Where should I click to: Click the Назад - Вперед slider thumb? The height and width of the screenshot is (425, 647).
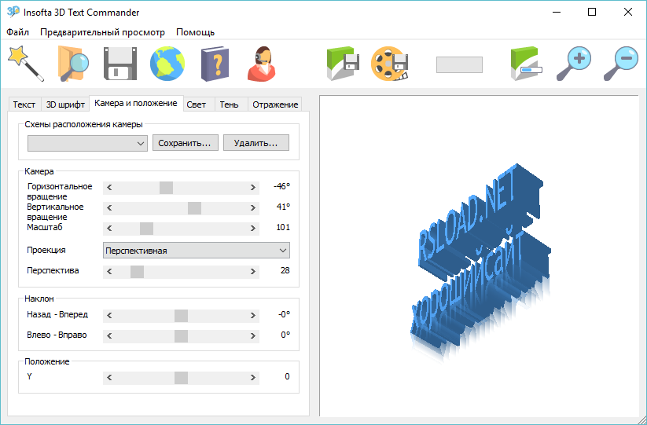coord(181,316)
